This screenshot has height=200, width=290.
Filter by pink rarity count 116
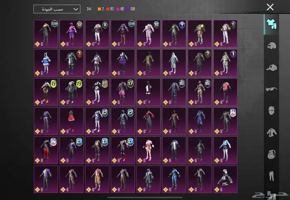(120, 9)
